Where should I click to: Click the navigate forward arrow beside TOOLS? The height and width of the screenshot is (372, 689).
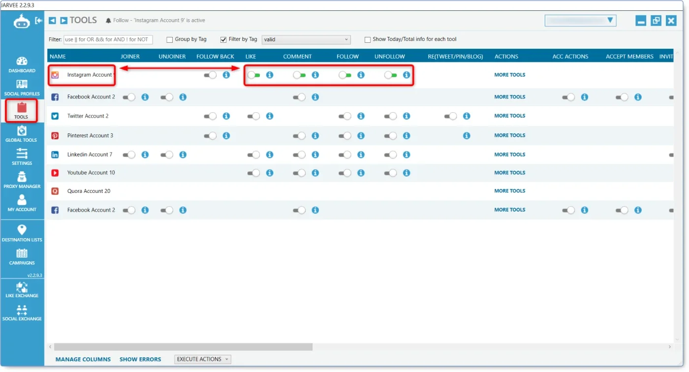(x=64, y=21)
